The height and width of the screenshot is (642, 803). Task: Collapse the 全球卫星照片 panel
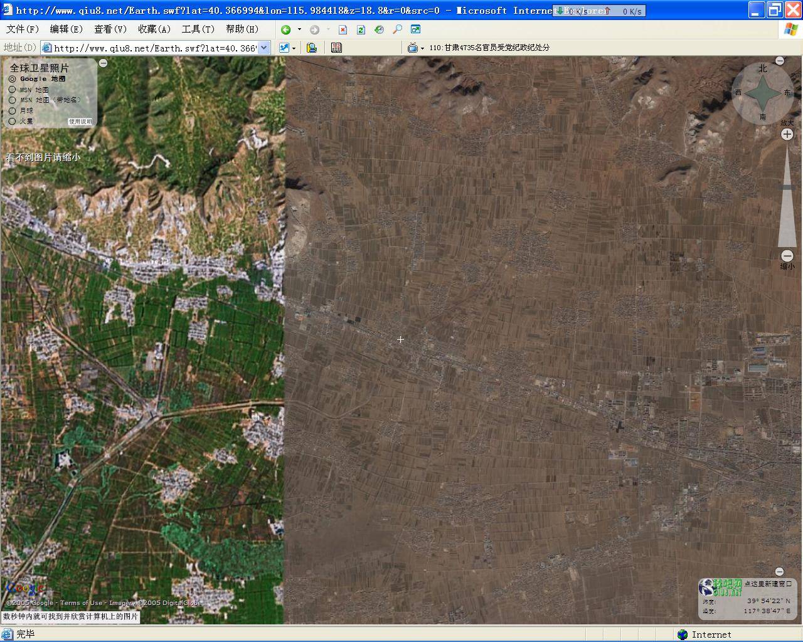click(x=104, y=63)
